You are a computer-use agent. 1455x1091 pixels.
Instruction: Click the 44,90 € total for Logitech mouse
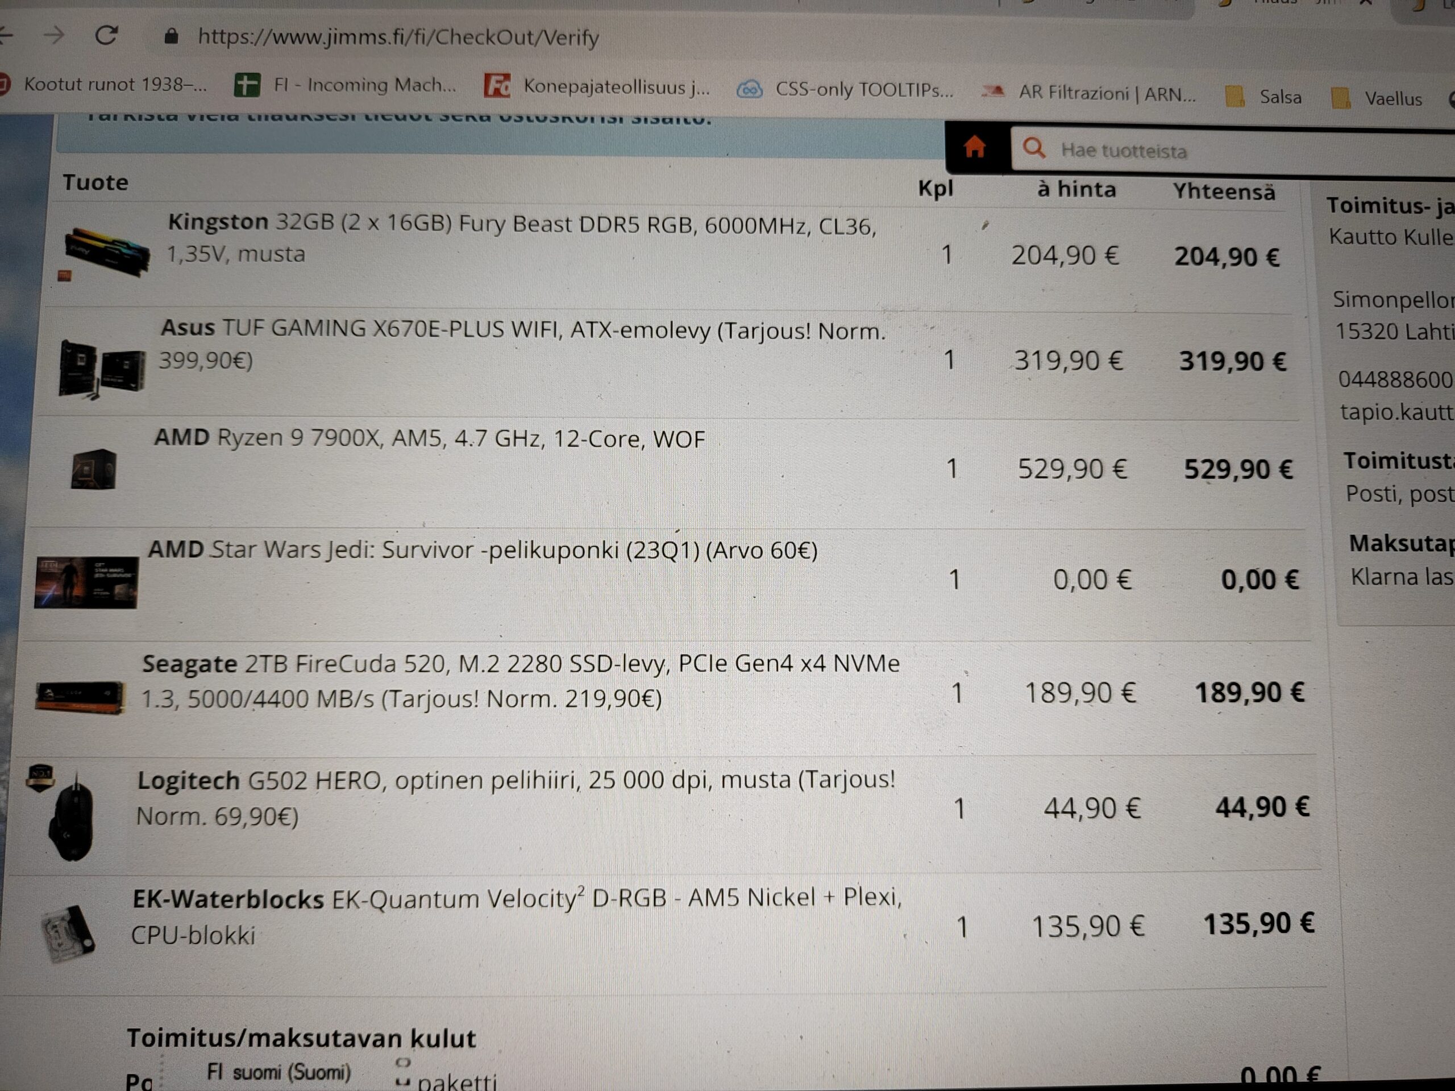[x=1262, y=807]
